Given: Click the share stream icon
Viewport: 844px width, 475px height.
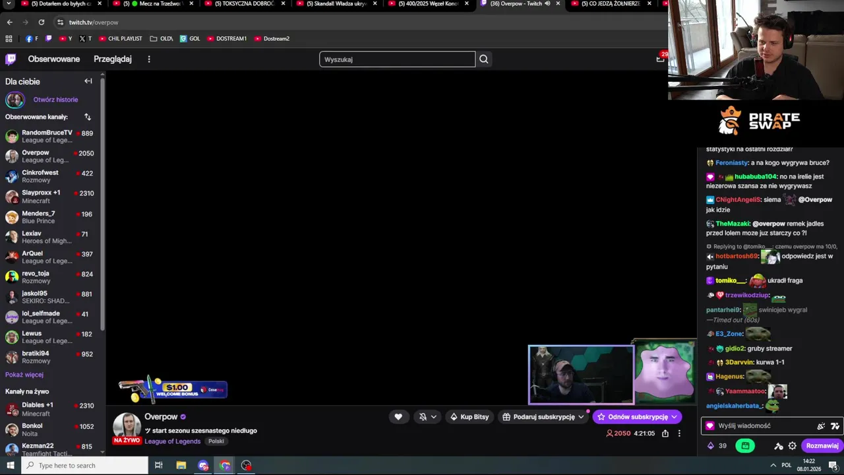Looking at the screenshot, I should click(x=665, y=433).
